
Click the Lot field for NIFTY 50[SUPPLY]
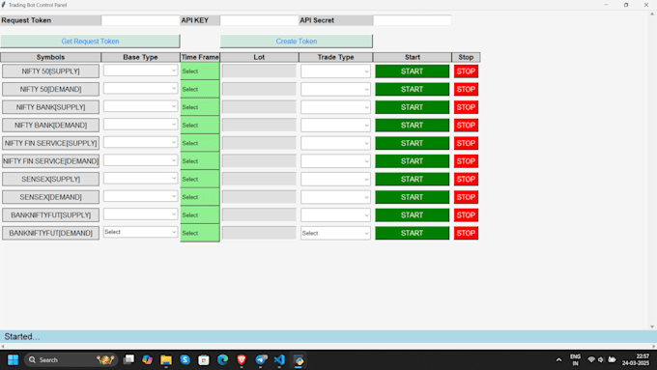click(259, 71)
